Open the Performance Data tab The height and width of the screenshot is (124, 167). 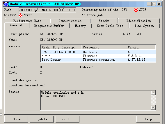[27, 21]
